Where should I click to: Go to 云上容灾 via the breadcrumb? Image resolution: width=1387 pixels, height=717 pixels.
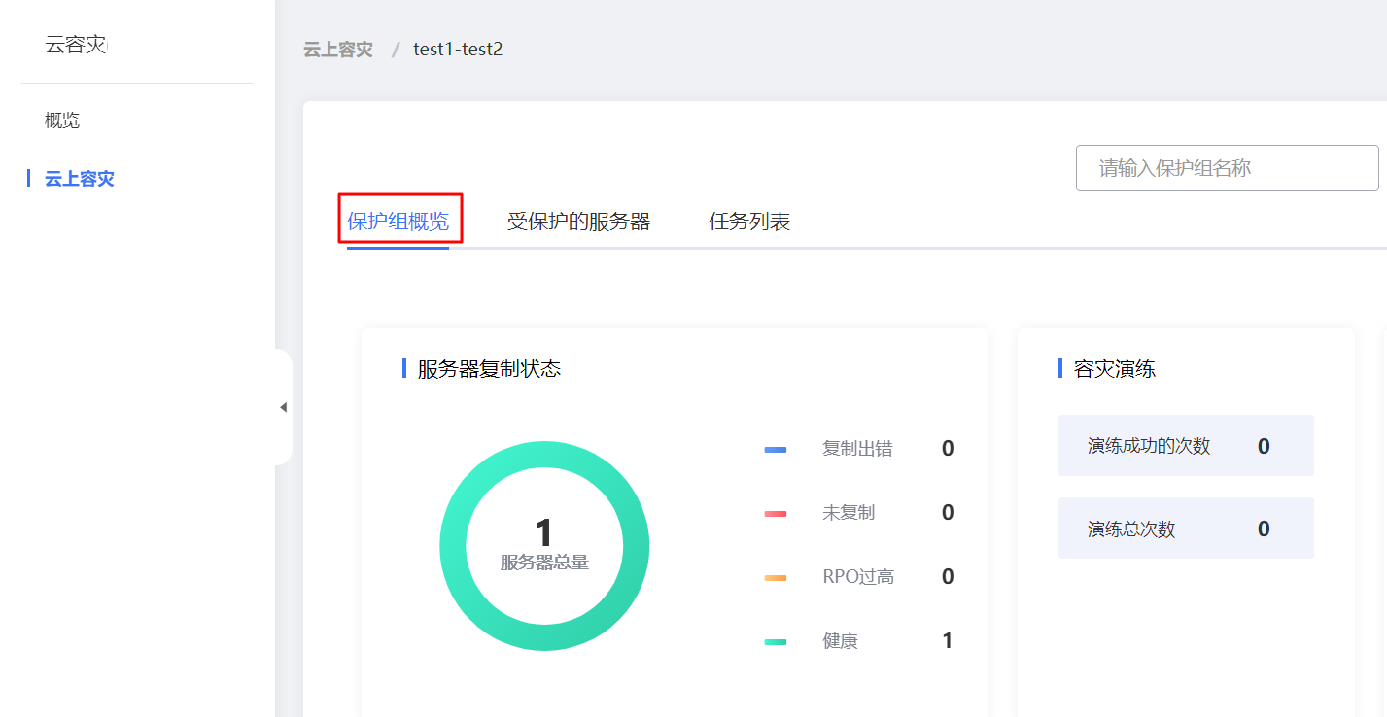pos(338,50)
